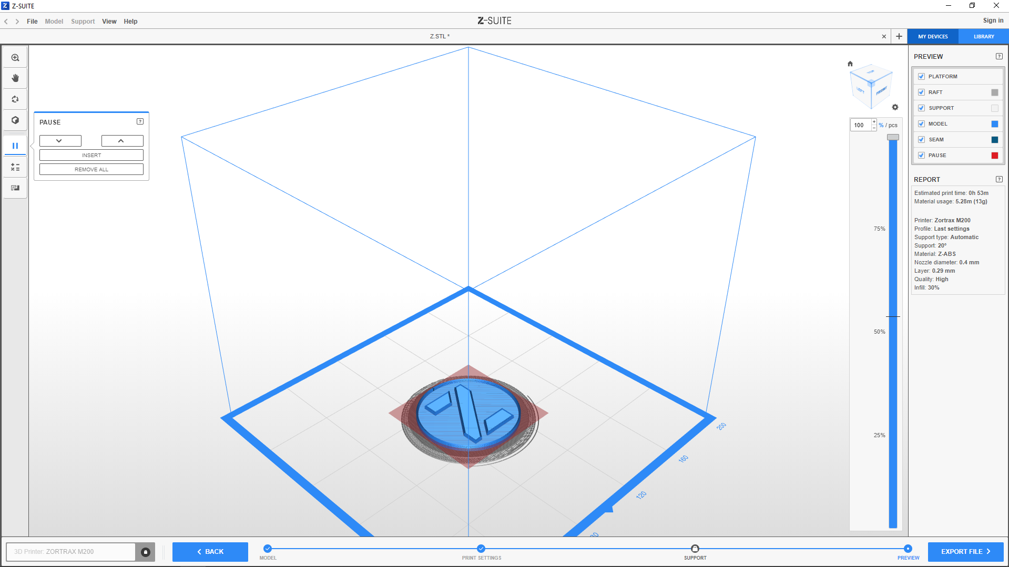Move pause down with chevron button

click(60, 141)
